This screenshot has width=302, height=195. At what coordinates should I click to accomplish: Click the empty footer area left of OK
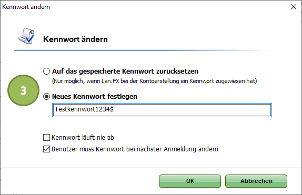(79, 181)
